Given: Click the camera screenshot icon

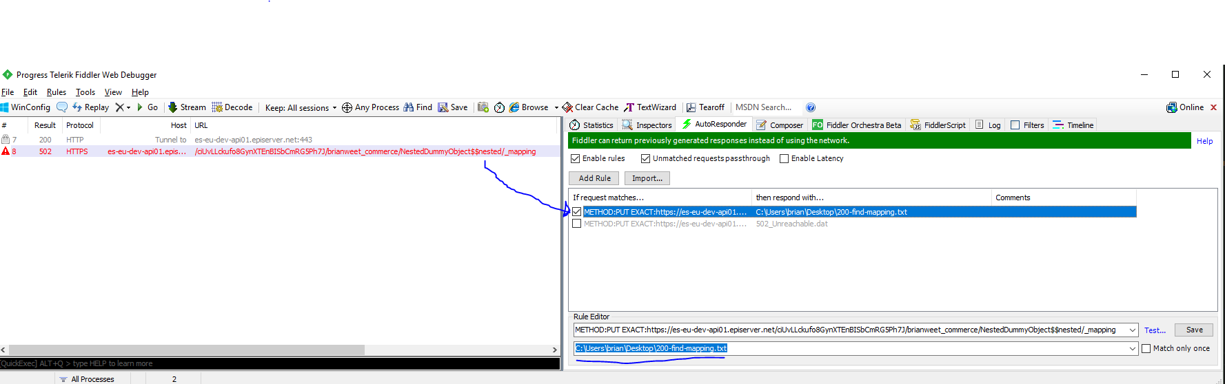Looking at the screenshot, I should [483, 107].
